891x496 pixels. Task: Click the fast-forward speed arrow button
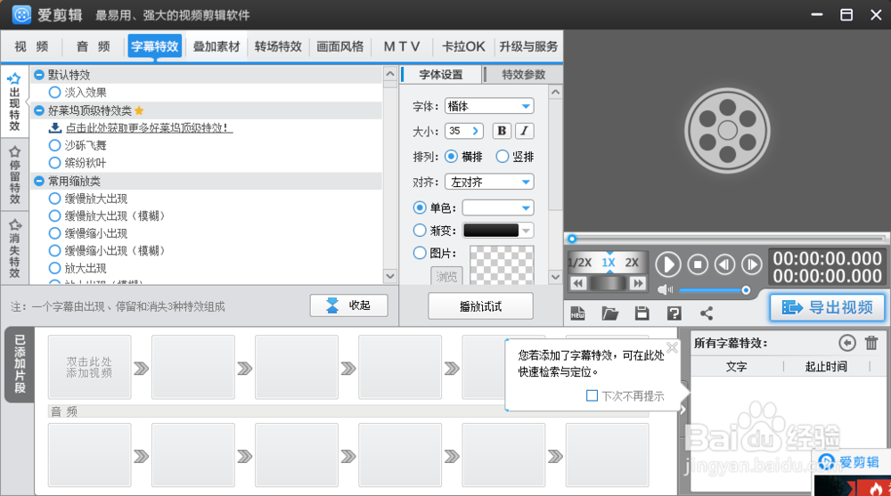pos(638,283)
